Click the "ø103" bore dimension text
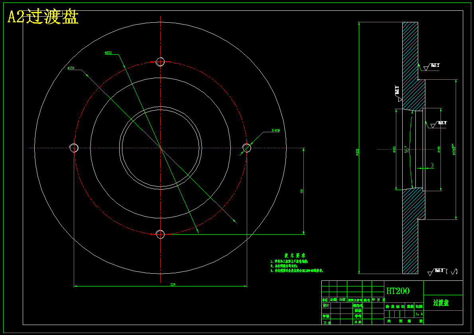 [x=394, y=149]
